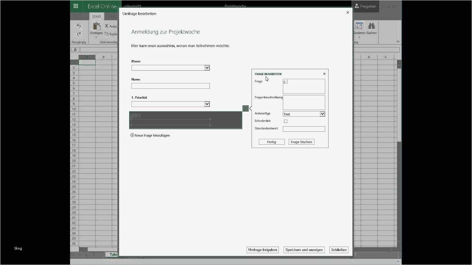Open the Antworttyp dropdown showing Text
Viewport: 472px width, 265px height.
tap(323, 114)
